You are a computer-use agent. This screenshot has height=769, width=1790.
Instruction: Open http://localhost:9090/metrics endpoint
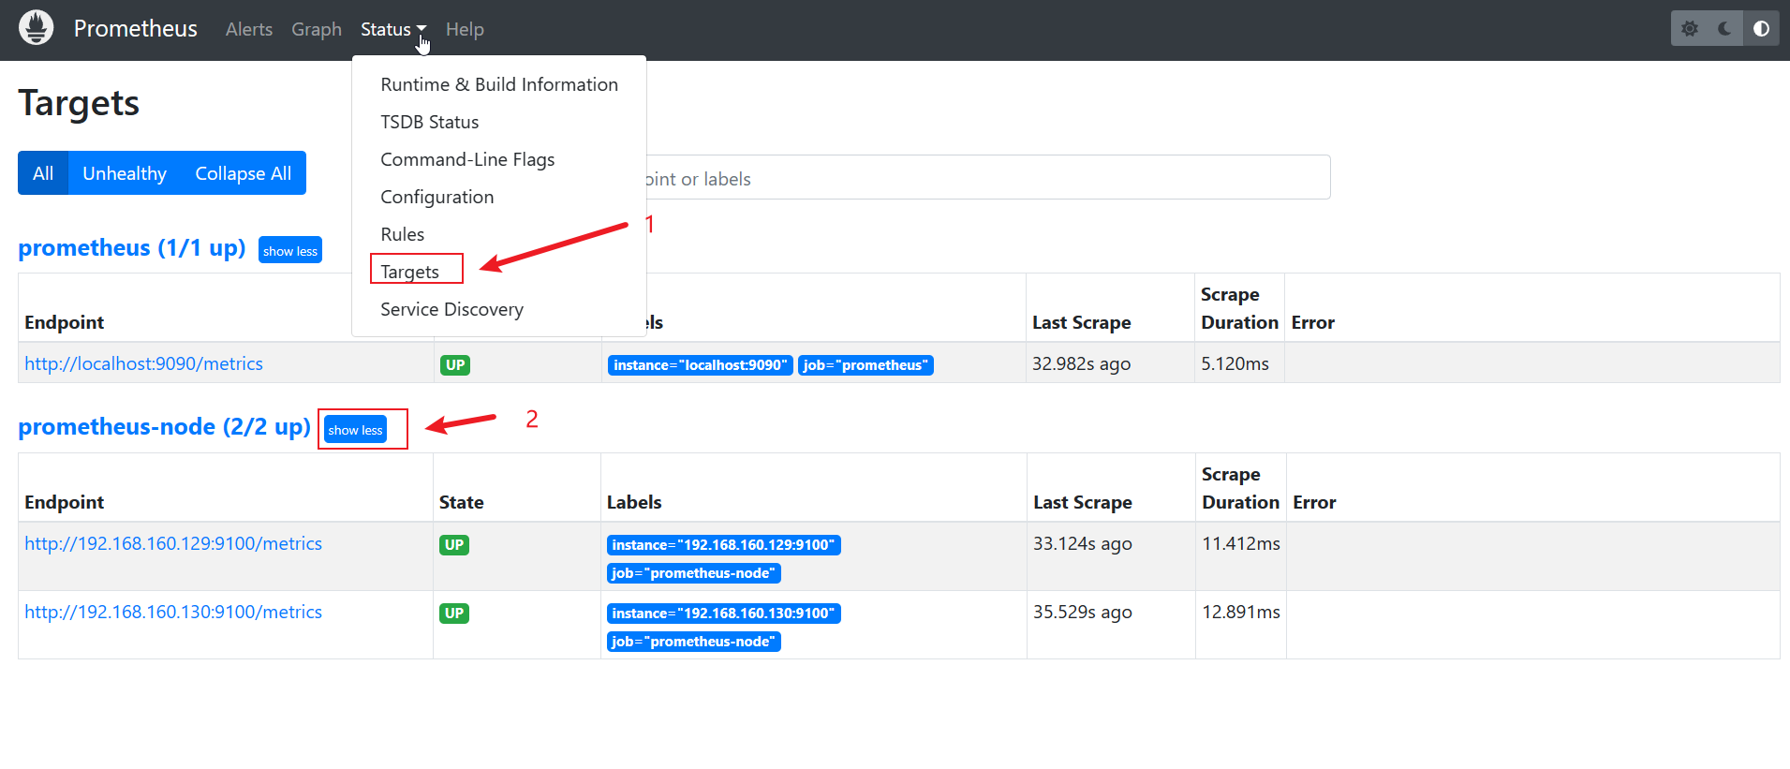(144, 363)
